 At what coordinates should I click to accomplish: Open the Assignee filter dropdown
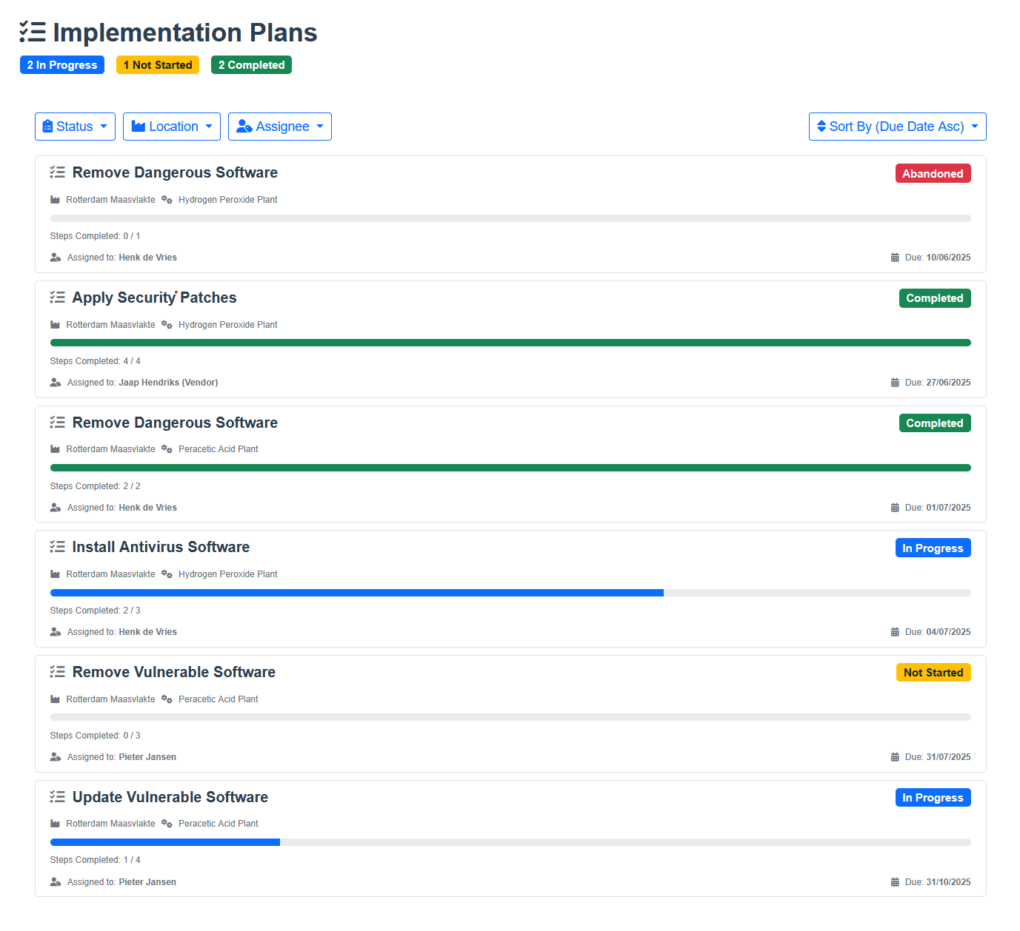coord(279,127)
